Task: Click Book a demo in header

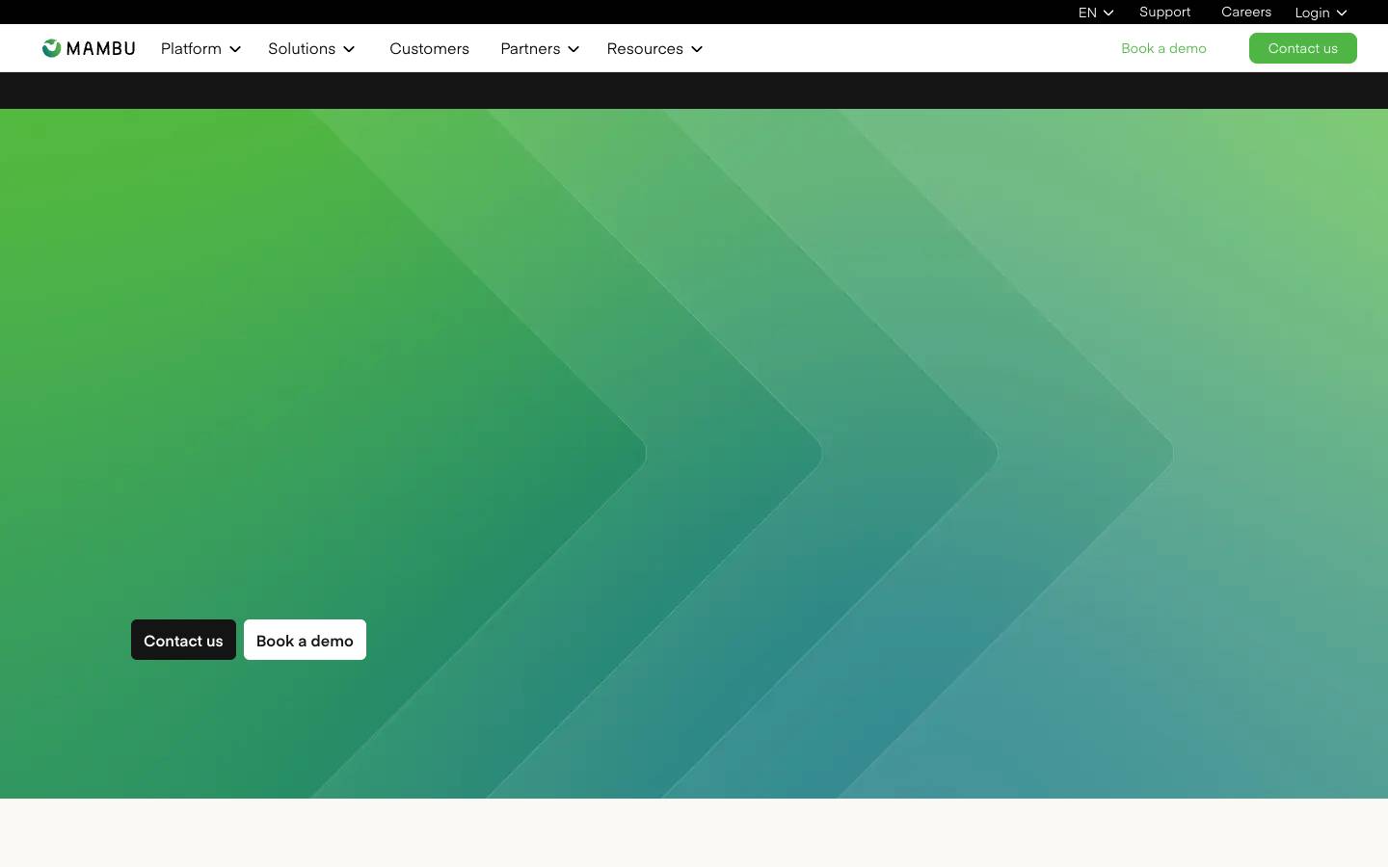Action: click(x=1163, y=48)
